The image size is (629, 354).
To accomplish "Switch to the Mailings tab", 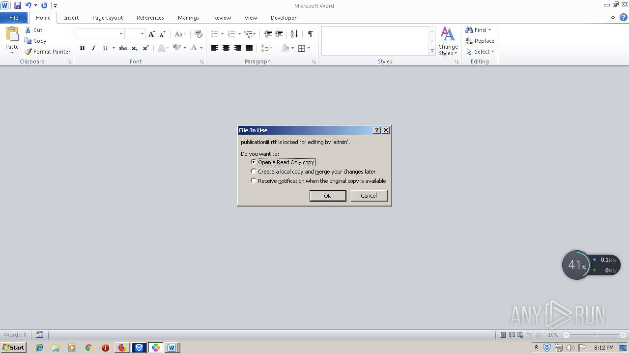I will click(189, 18).
